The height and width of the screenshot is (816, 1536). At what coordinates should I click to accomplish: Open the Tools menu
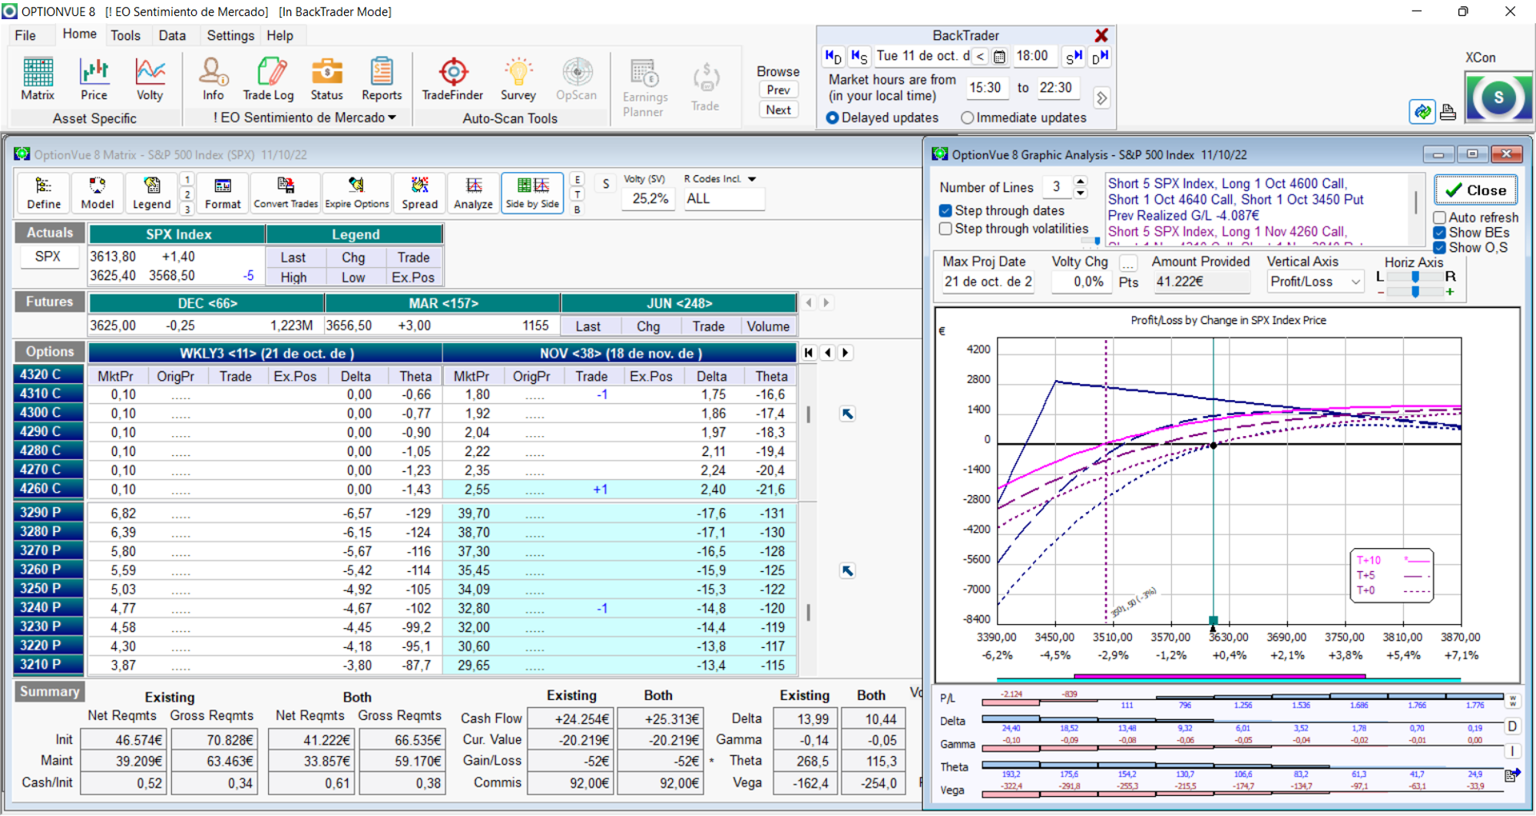point(126,35)
